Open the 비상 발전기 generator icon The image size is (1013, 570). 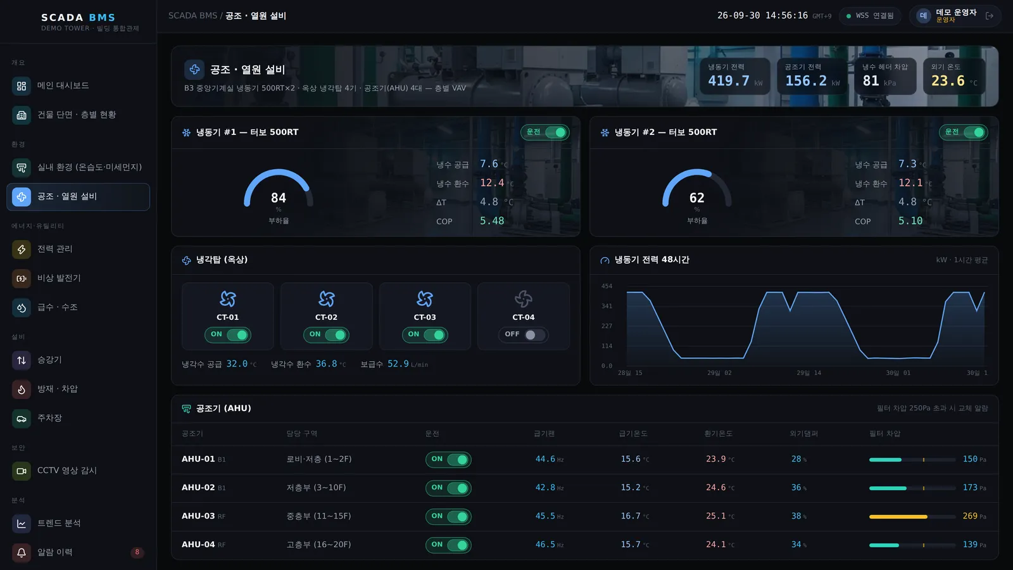(22, 278)
